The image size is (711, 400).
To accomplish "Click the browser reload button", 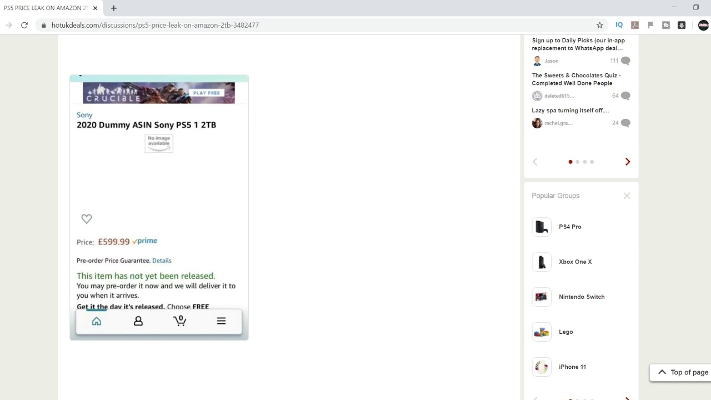I will [x=24, y=25].
